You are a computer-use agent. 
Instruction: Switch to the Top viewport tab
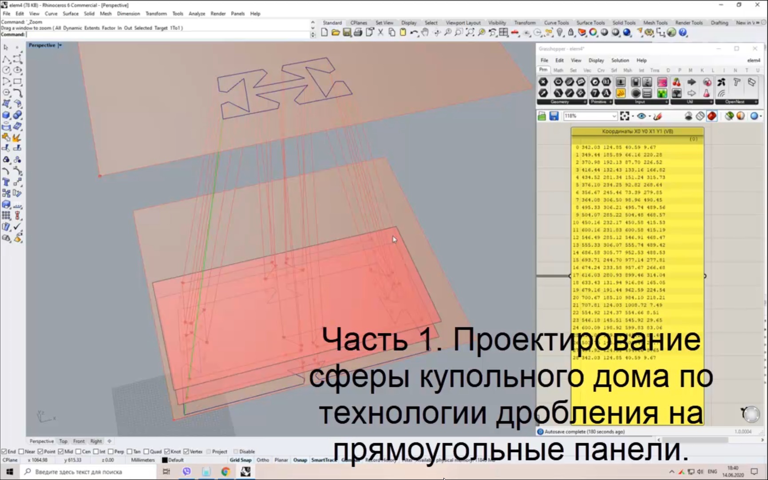pos(63,441)
